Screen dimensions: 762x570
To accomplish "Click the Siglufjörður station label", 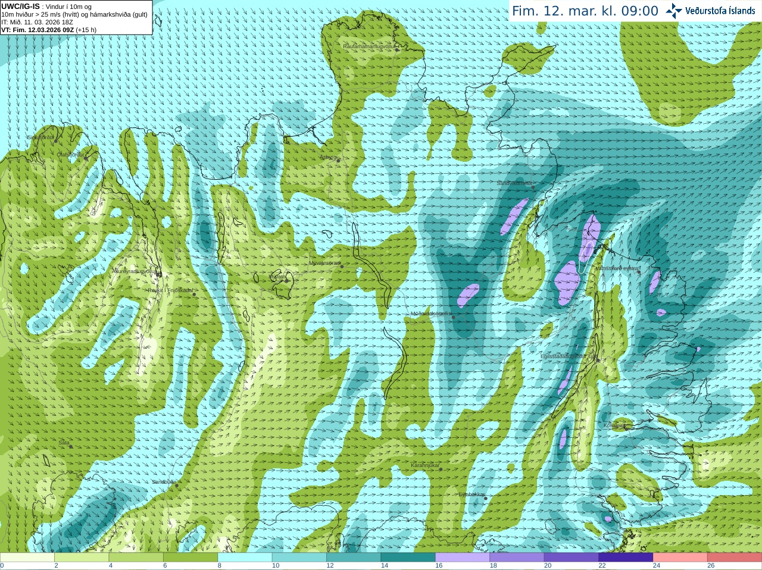I will click(x=41, y=137).
